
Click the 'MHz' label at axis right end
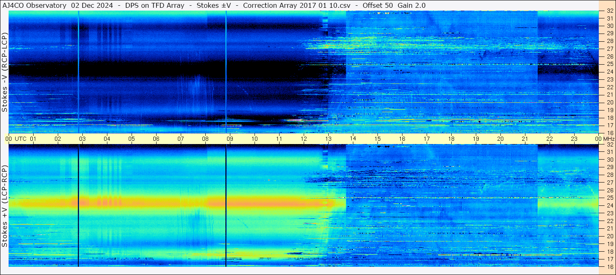pos(609,139)
